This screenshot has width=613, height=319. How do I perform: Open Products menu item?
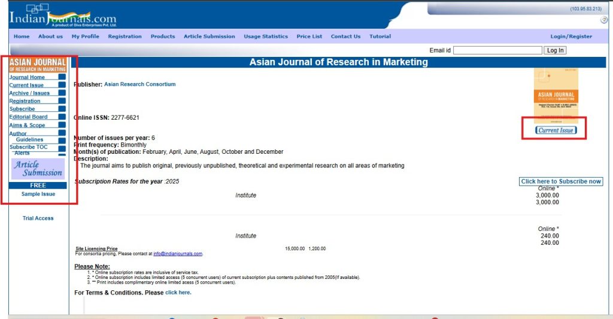163,37
